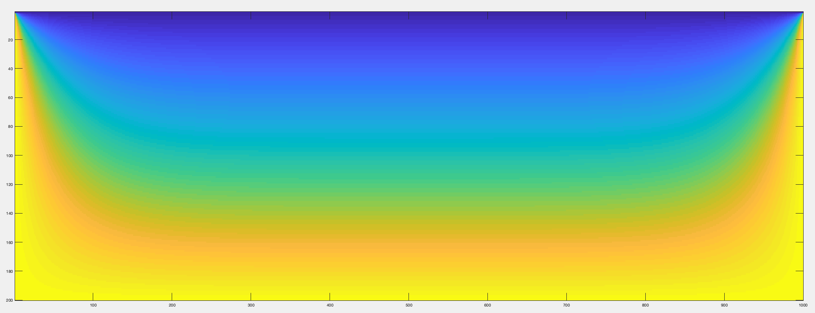Select the x-axis tick label 400
The image size is (815, 313).
click(330, 305)
